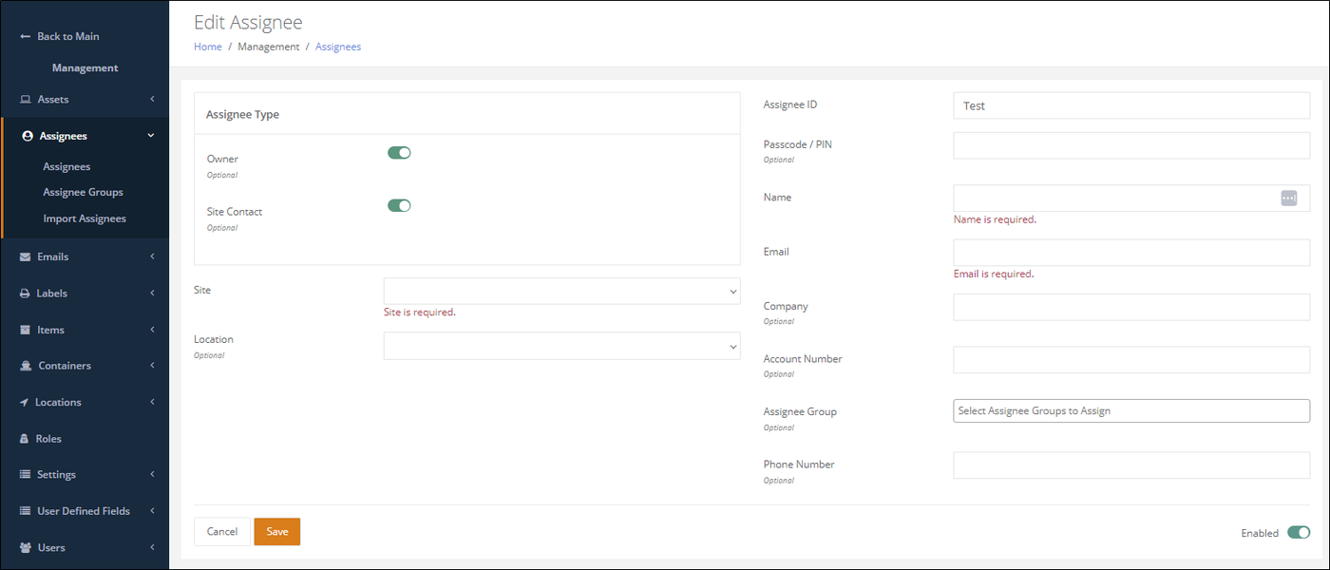This screenshot has width=1330, height=570.
Task: Click the Users group icon
Action: (x=26, y=548)
